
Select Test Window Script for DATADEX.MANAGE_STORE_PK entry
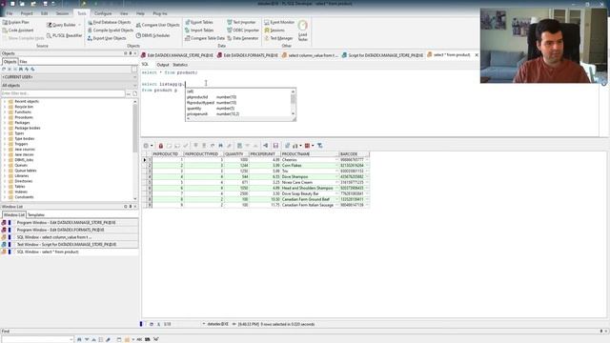70,245
